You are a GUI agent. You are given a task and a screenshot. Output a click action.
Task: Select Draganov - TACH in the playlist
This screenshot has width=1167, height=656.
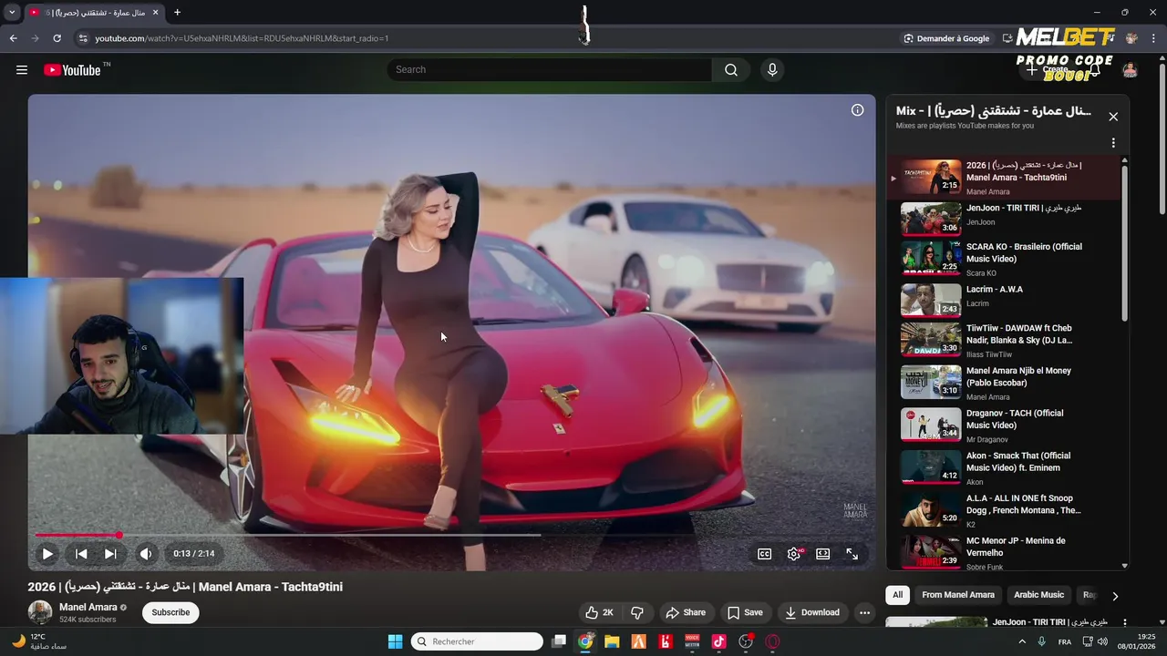[1003, 425]
